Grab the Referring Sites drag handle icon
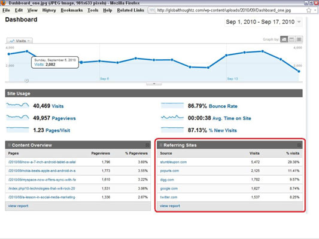The width and height of the screenshot is (319, 239). (161, 145)
